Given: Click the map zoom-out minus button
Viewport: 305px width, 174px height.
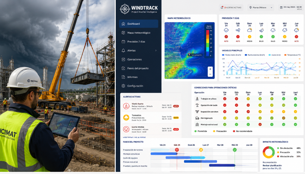Looking at the screenshot, I should coord(210,74).
